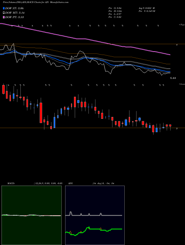This screenshot has height=245, width=185.
Task: Click the '<Lows' marker label
Action: click(x=182, y=84)
